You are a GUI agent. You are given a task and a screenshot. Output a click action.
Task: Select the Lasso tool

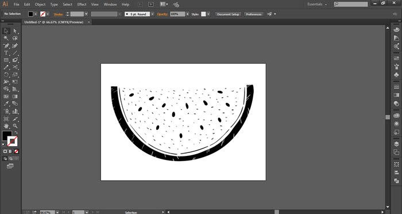pos(15,39)
